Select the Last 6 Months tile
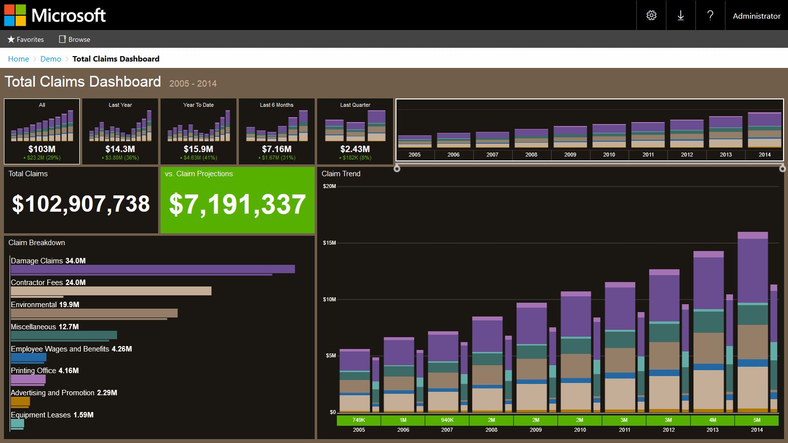 pyautogui.click(x=277, y=131)
